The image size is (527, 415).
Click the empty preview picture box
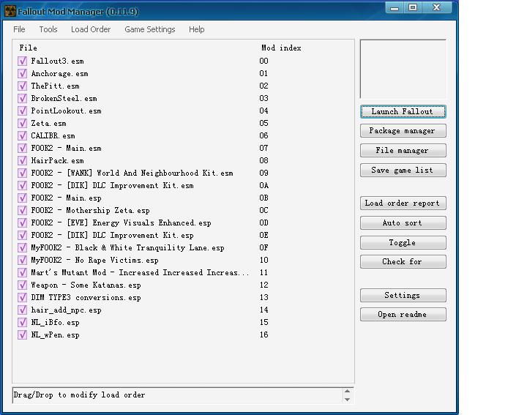[x=403, y=69]
